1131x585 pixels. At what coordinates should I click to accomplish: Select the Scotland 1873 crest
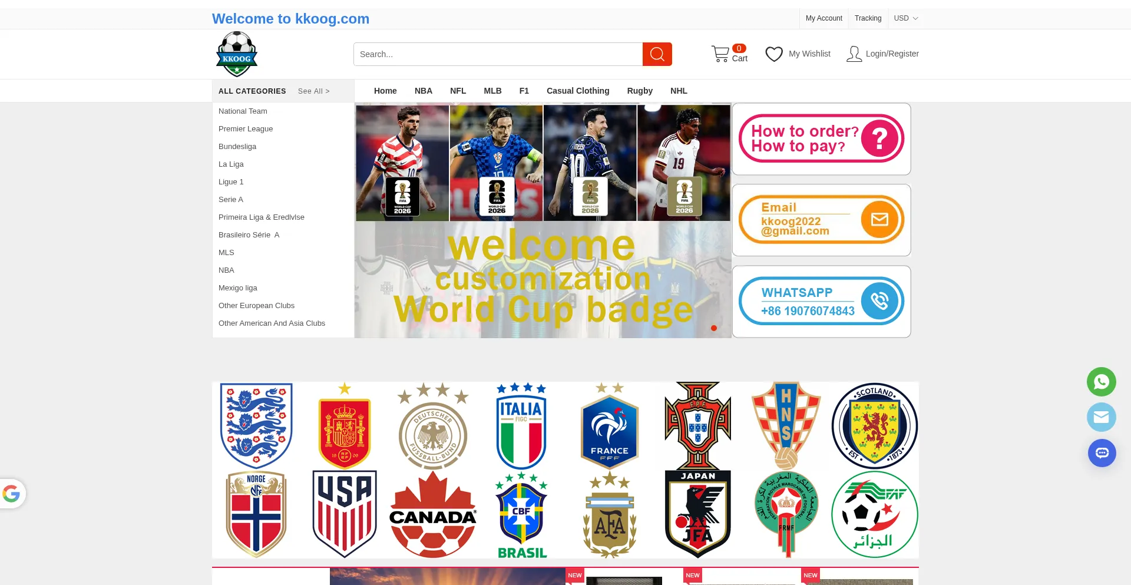coord(875,425)
